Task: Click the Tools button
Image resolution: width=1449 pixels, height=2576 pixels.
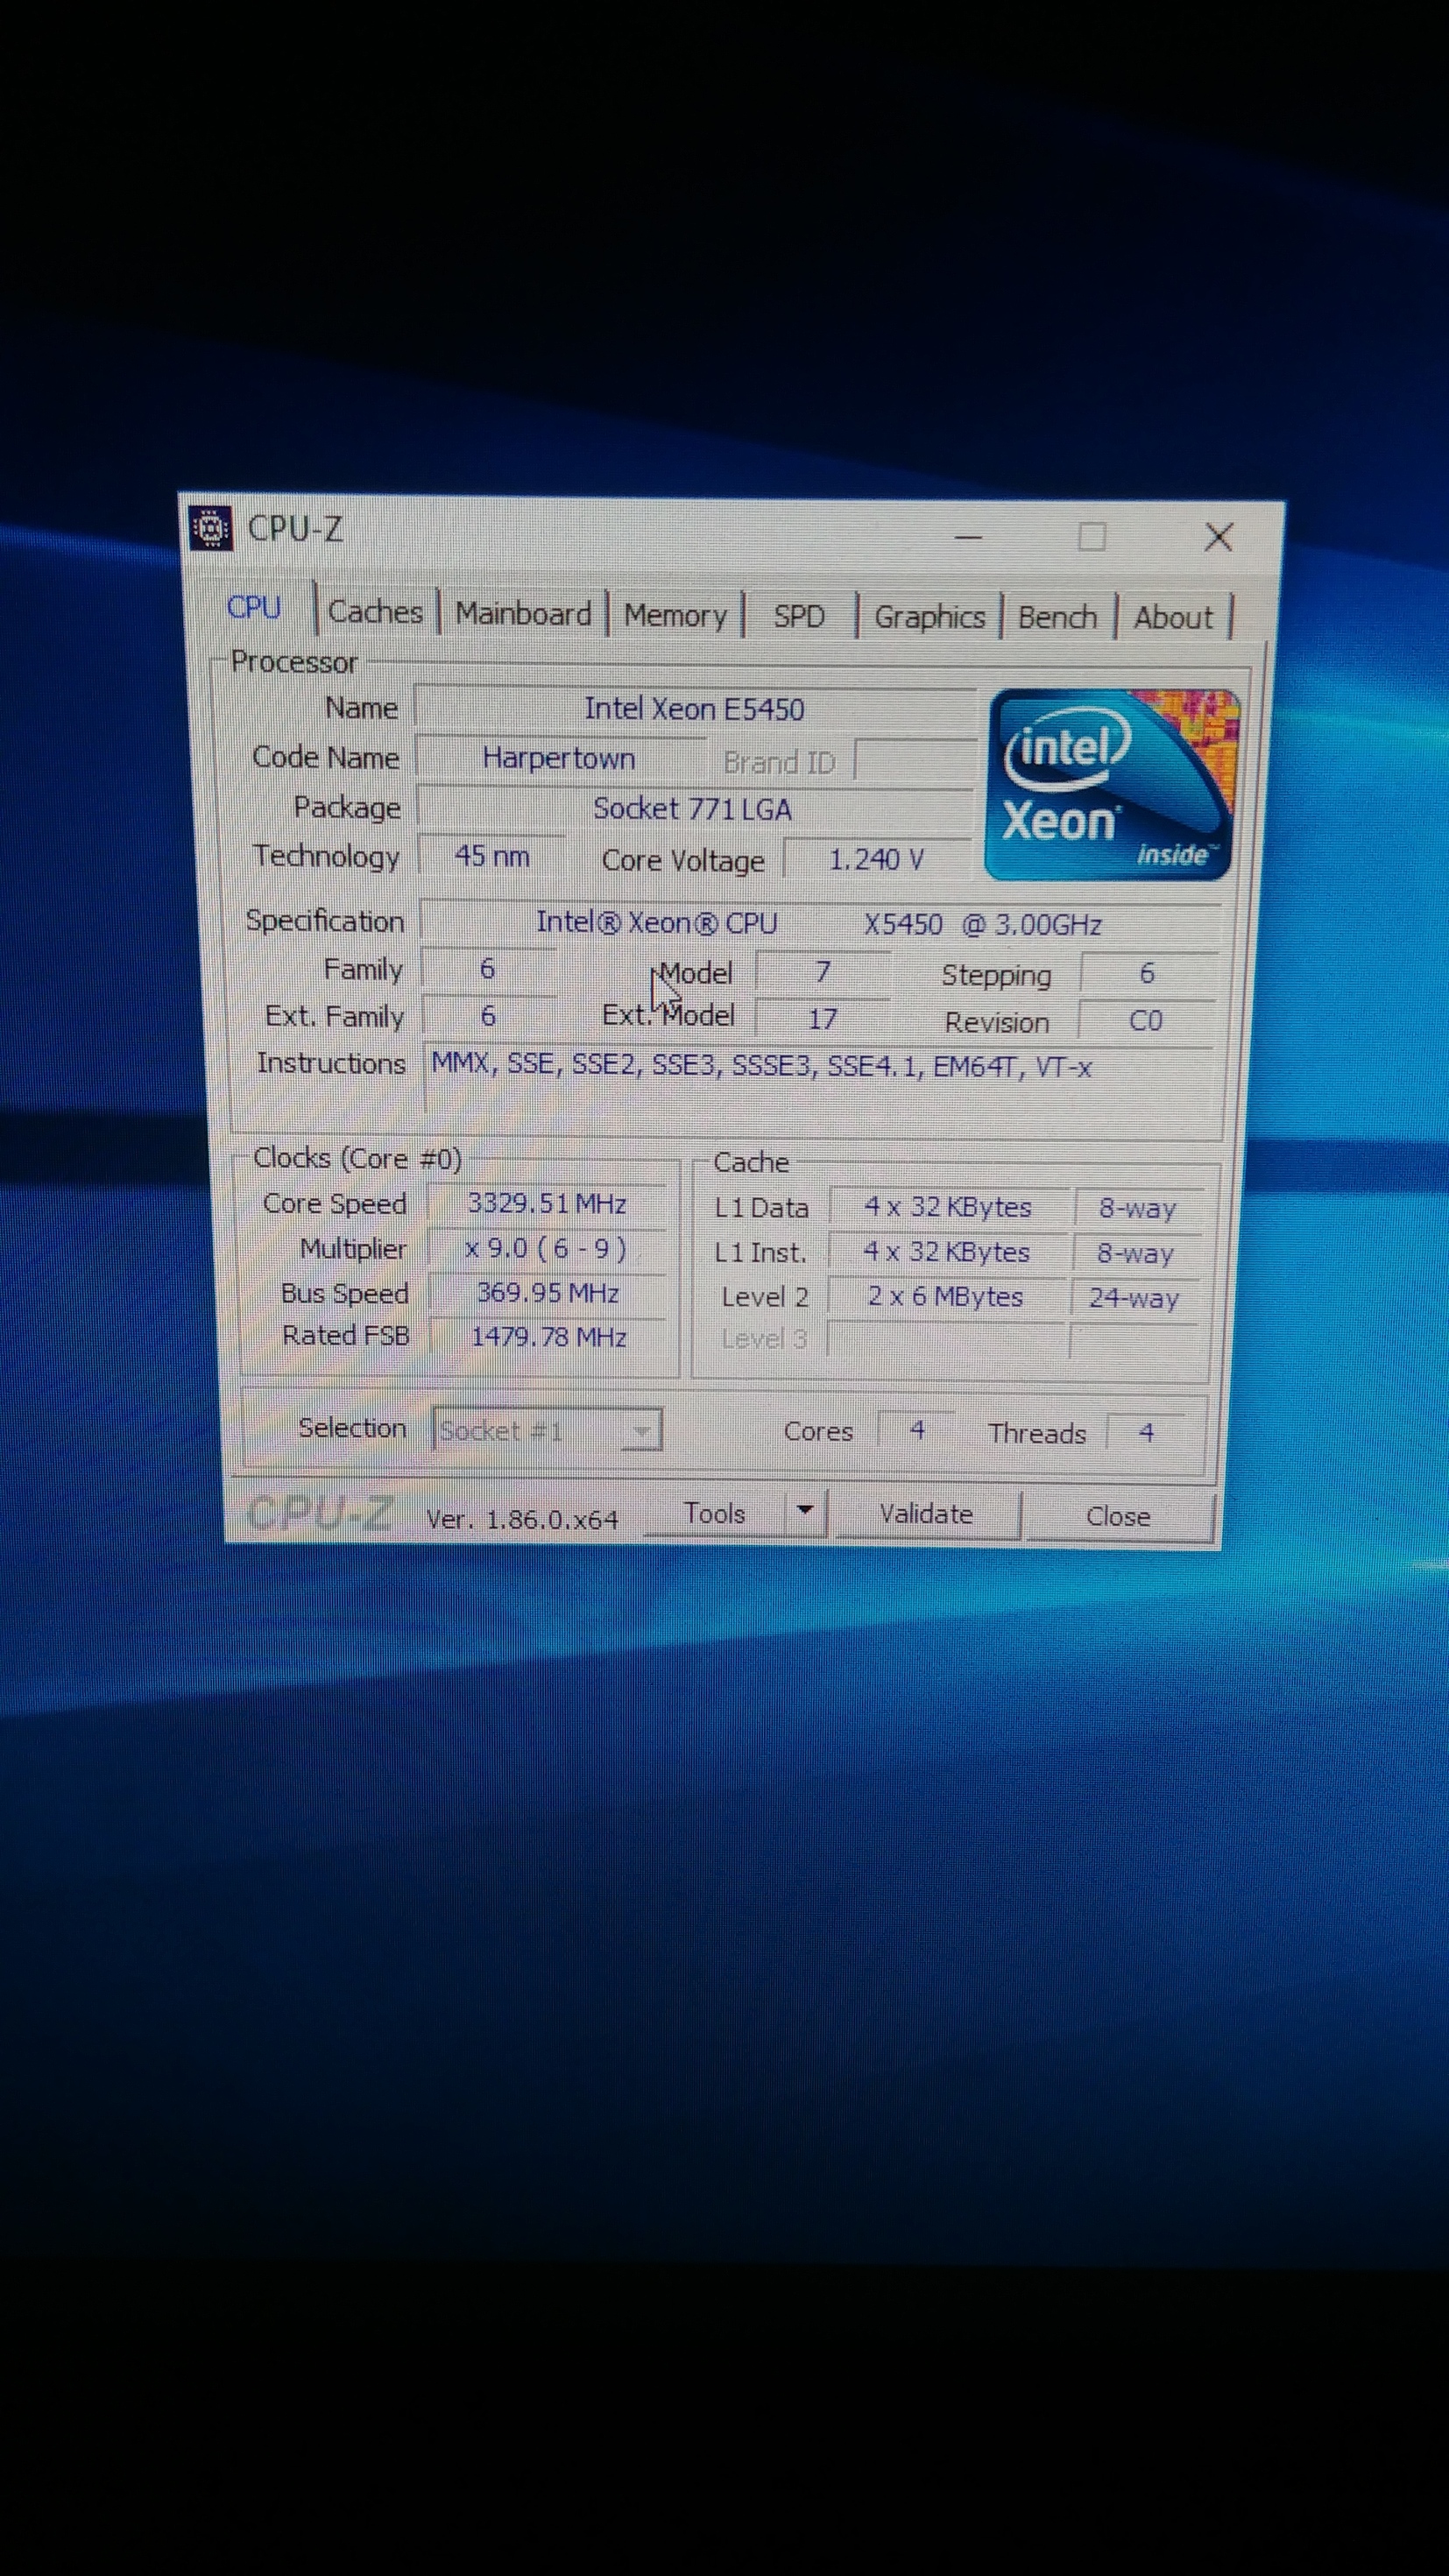Action: 714,1513
